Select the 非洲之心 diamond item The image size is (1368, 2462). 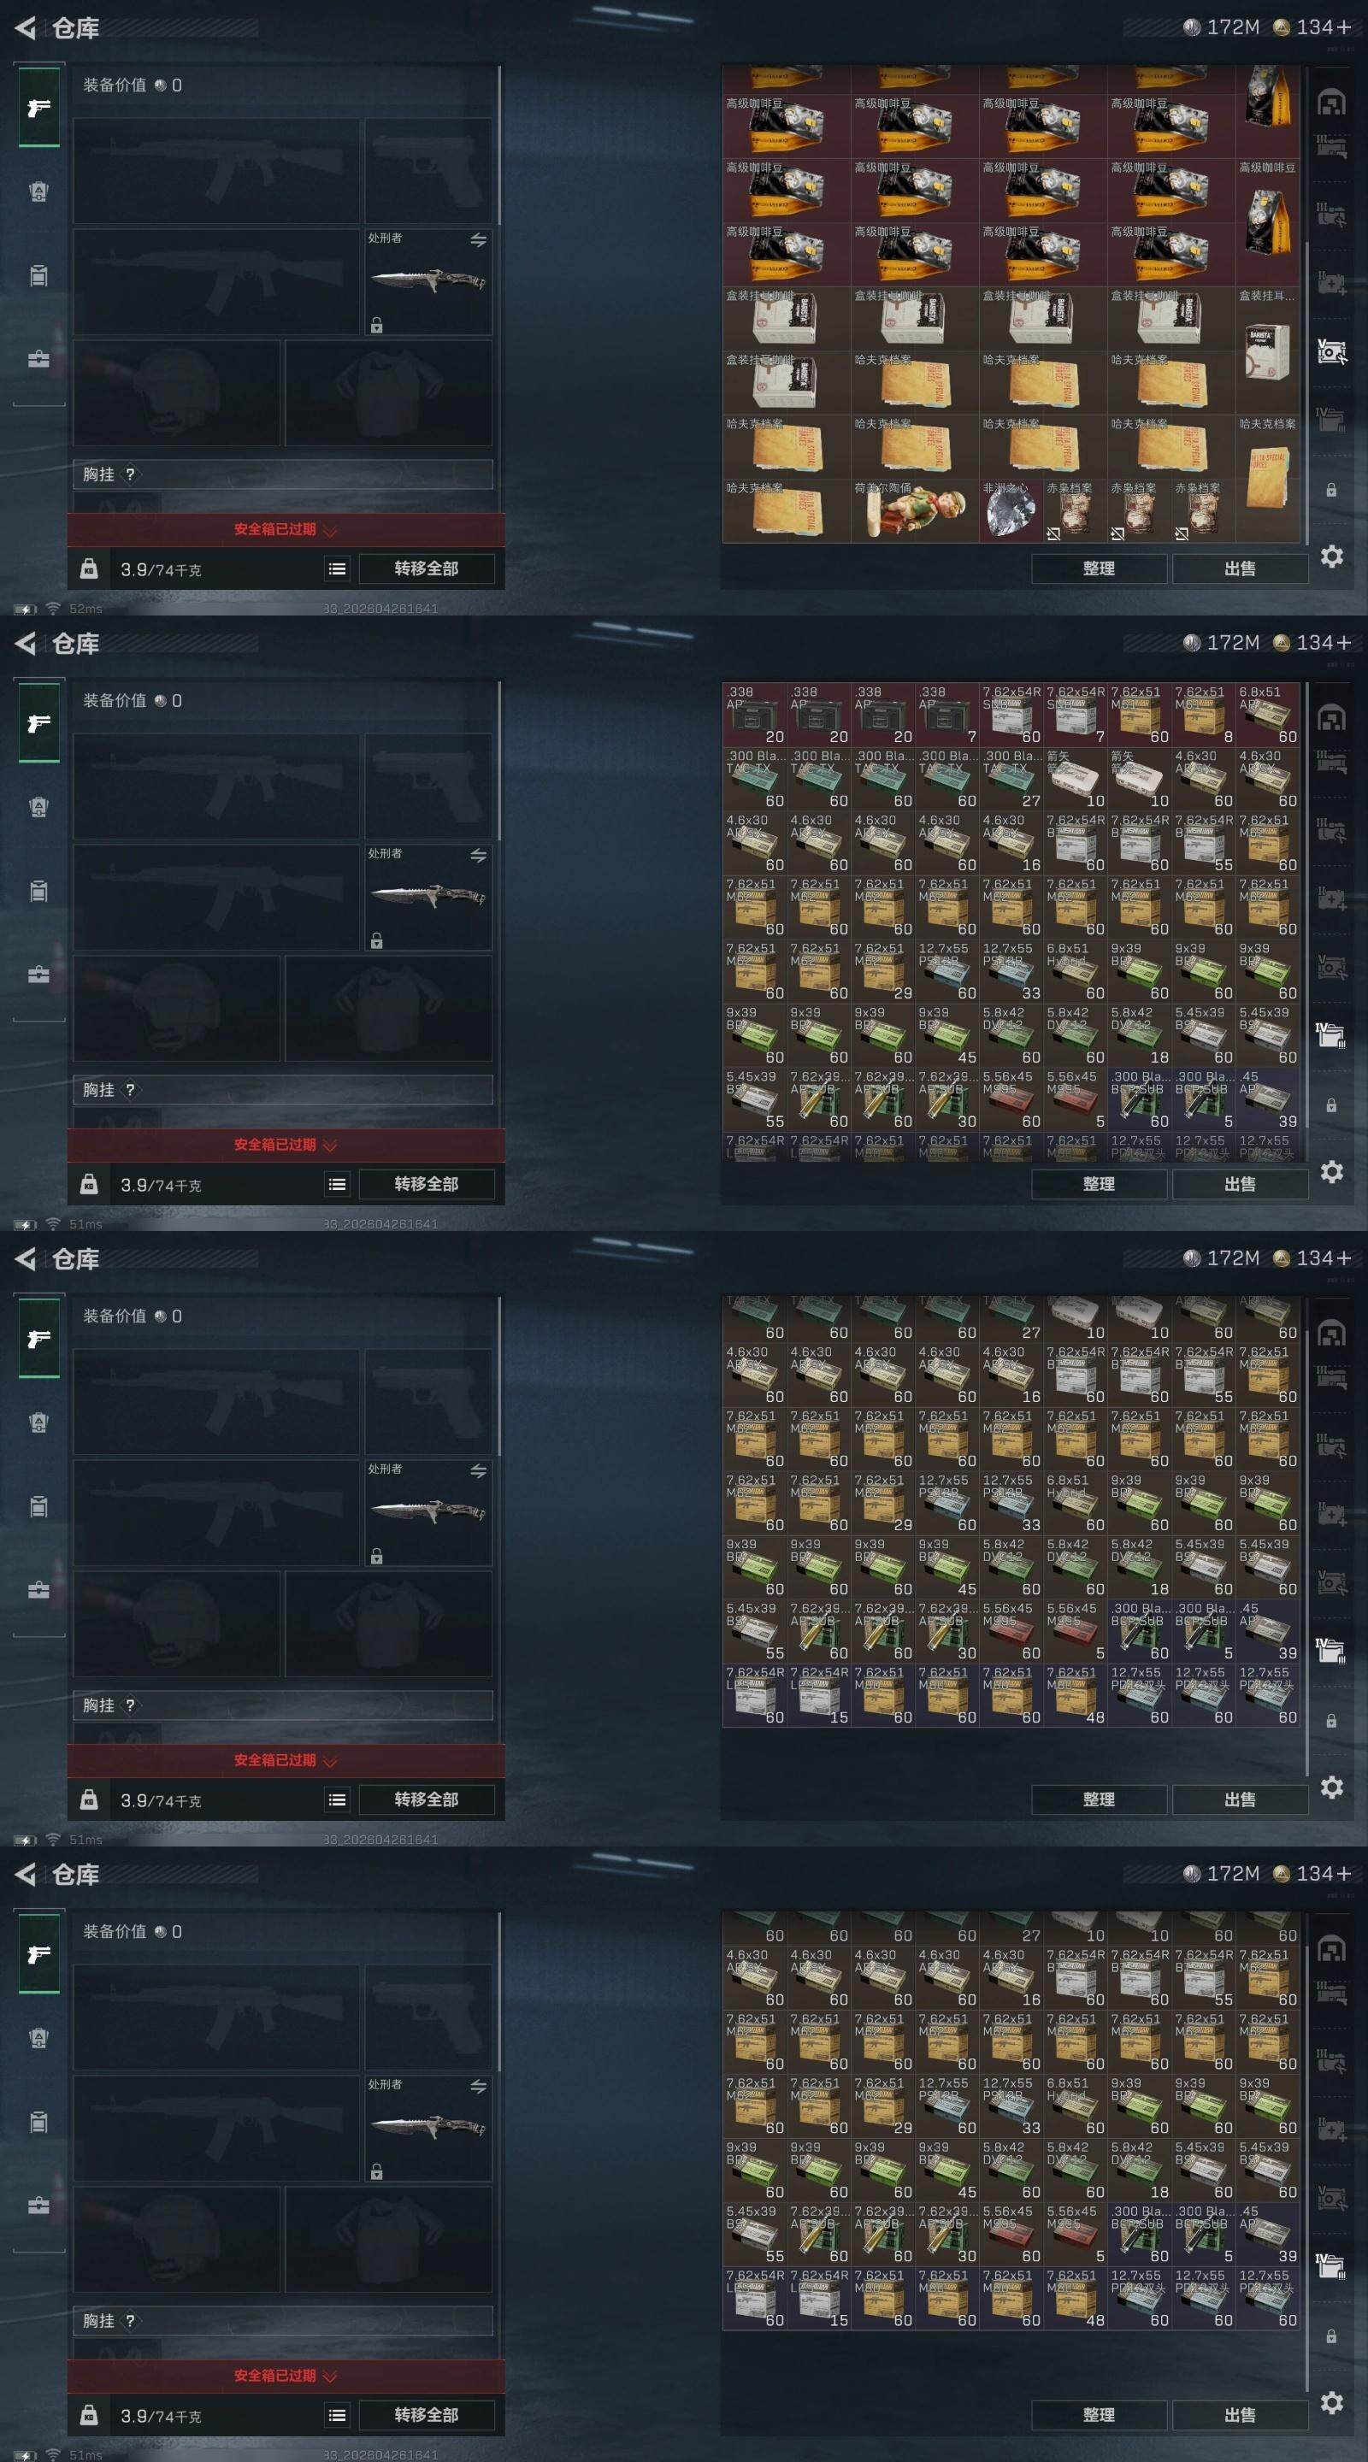pos(1011,510)
